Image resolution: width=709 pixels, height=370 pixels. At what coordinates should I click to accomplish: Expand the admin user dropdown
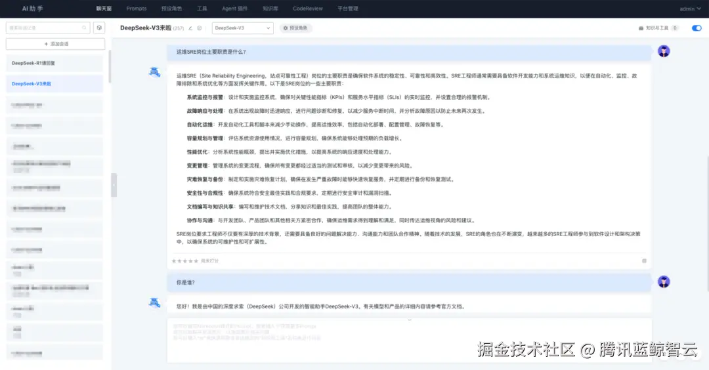[x=690, y=9]
